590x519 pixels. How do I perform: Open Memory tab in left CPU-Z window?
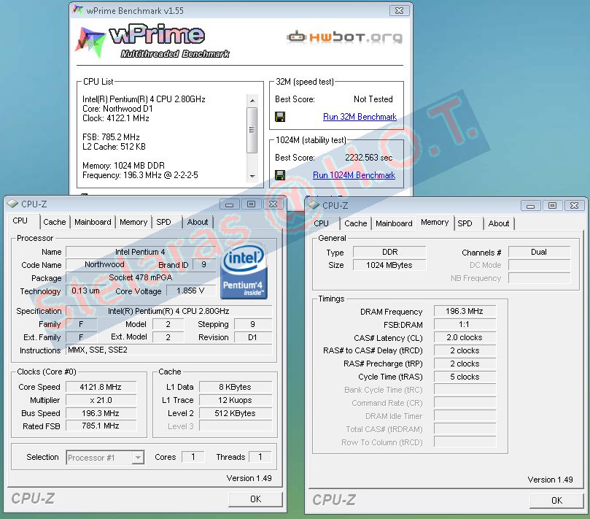[133, 222]
